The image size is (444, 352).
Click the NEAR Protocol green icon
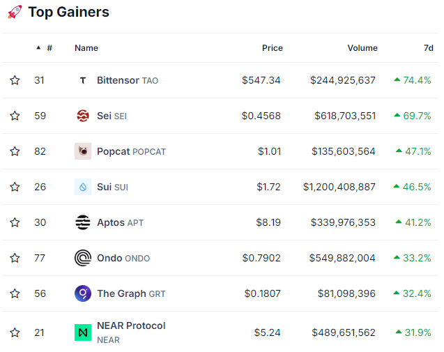83,332
